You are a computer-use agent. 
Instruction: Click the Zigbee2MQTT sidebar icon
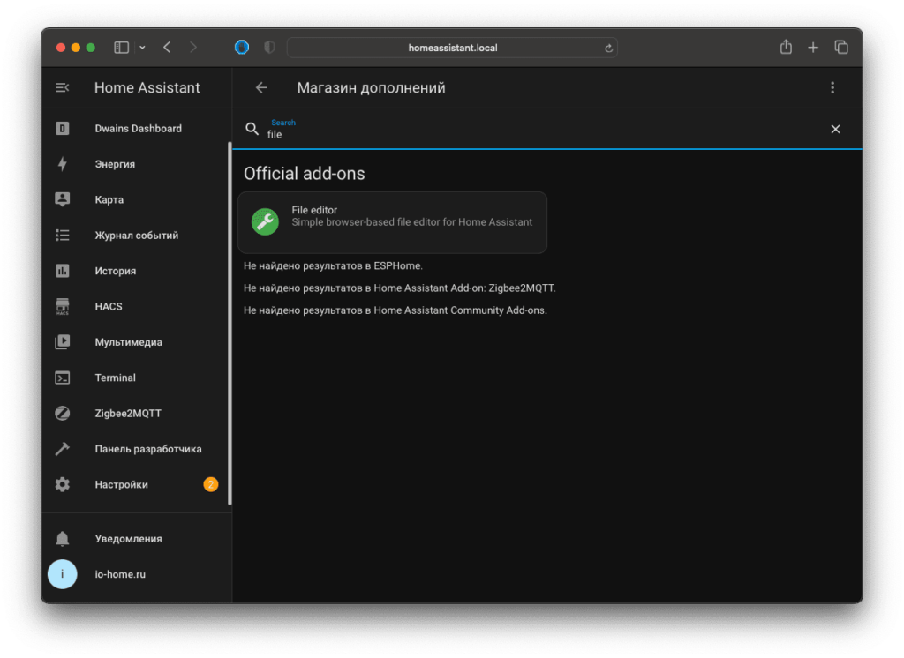point(63,413)
